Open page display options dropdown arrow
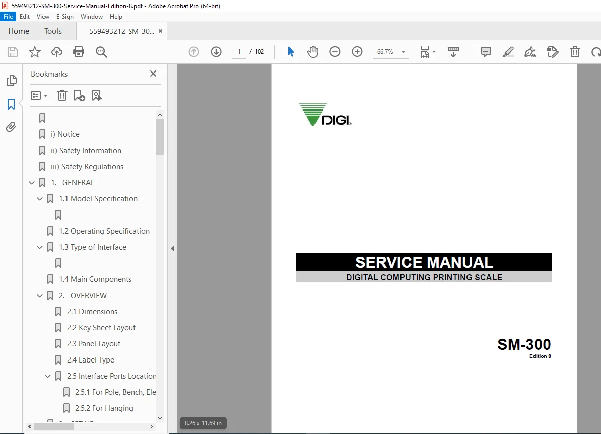Image resolution: width=601 pixels, height=434 pixels. point(434,52)
